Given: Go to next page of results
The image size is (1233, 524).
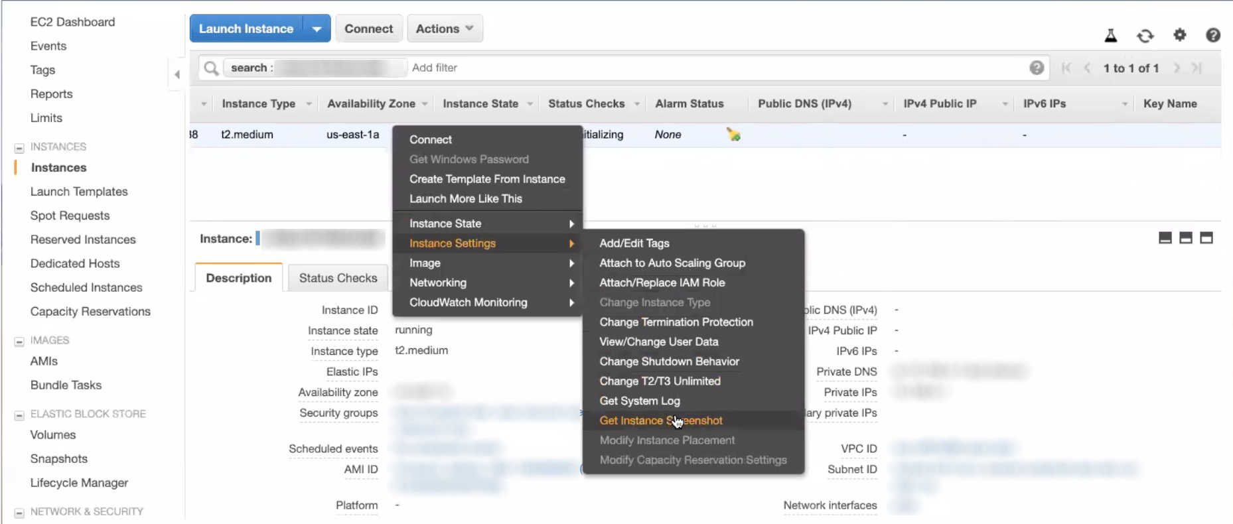Looking at the screenshot, I should point(1177,68).
